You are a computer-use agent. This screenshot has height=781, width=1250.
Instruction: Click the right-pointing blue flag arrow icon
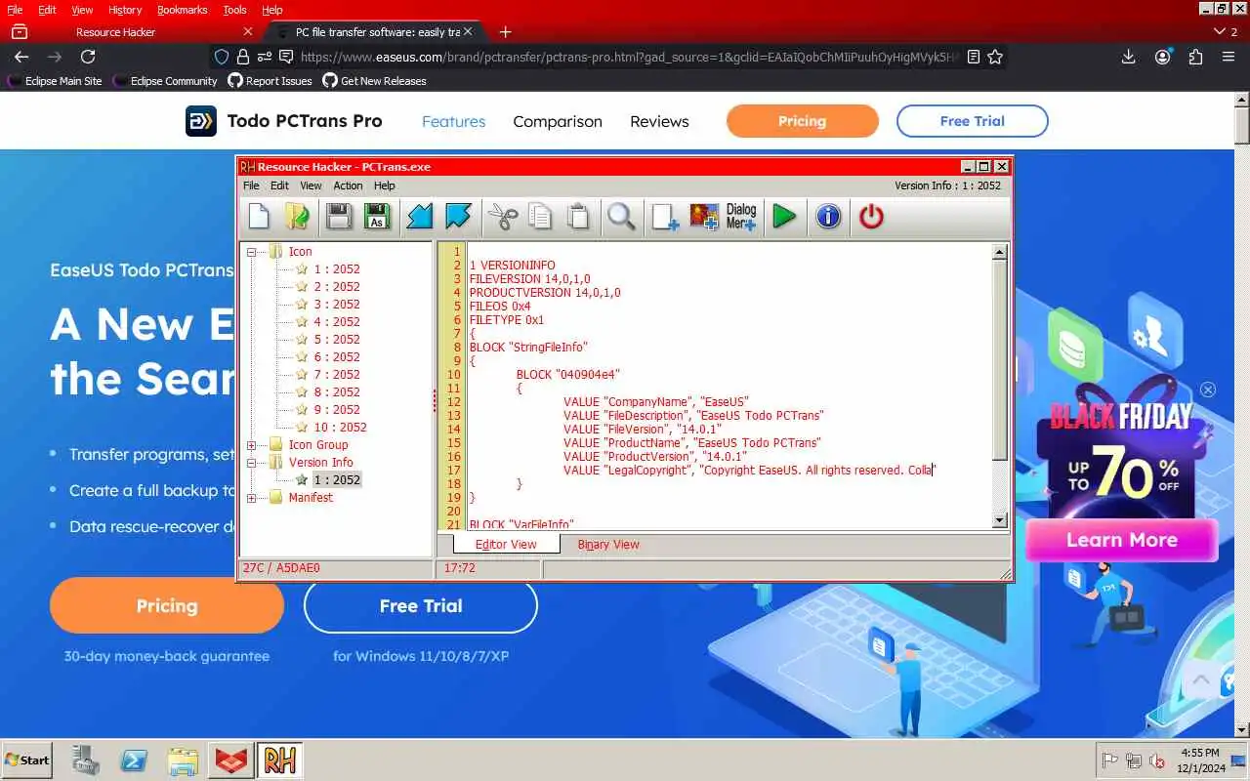click(x=458, y=216)
